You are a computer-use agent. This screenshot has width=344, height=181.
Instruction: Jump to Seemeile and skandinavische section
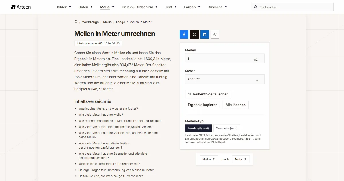tap(113, 156)
